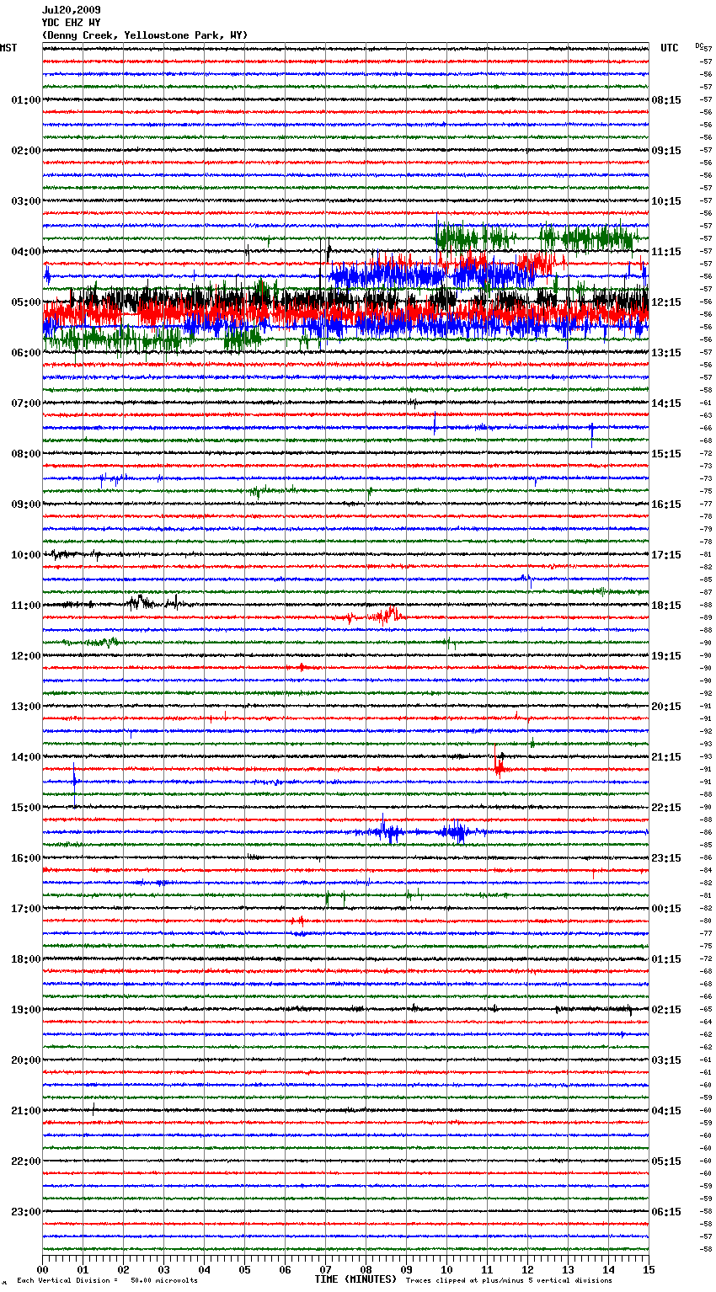Click the 00 minute tick on bottom axis
716x1292 pixels.
pos(43,1270)
